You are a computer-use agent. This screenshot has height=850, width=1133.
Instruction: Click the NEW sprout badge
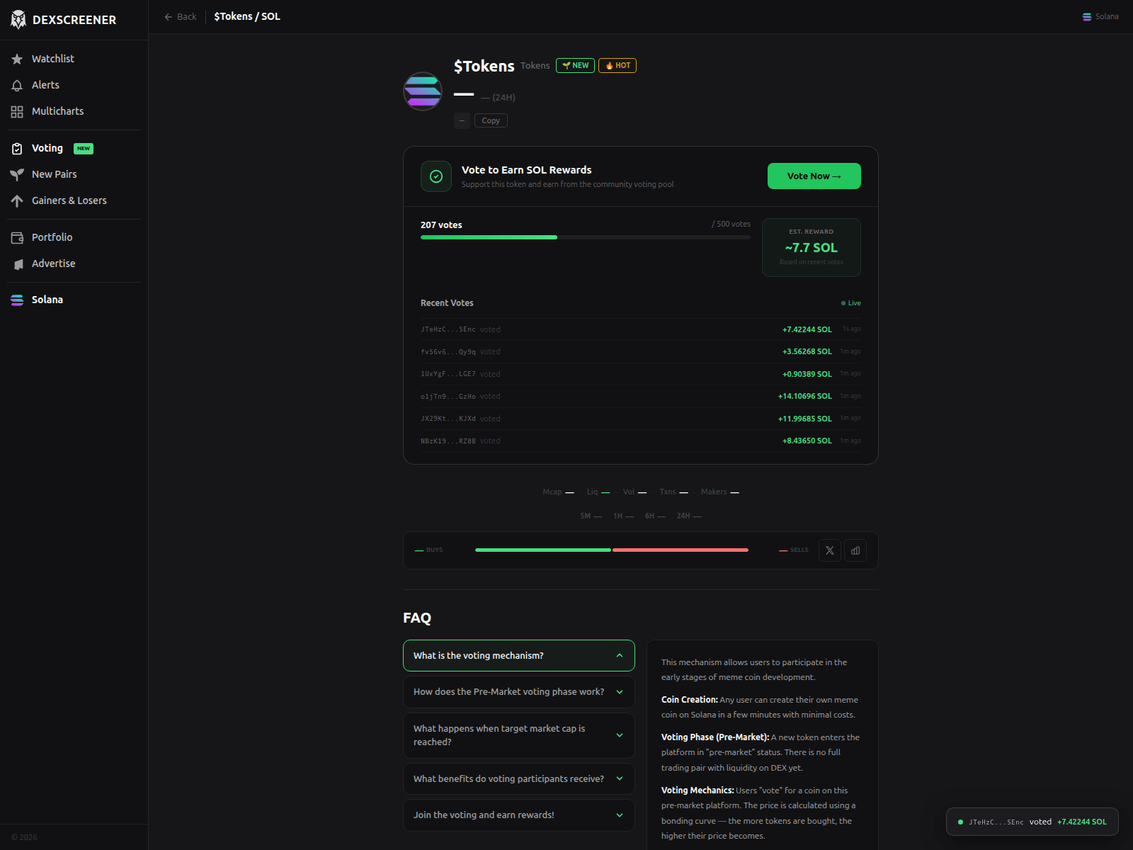tap(575, 65)
